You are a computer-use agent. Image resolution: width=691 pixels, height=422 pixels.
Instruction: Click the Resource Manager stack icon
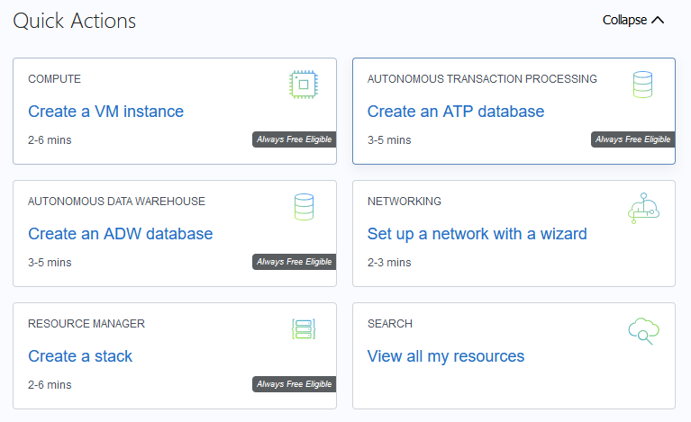[304, 329]
